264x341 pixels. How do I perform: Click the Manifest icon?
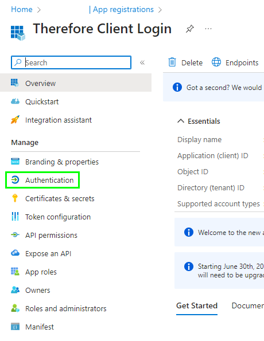(15, 327)
